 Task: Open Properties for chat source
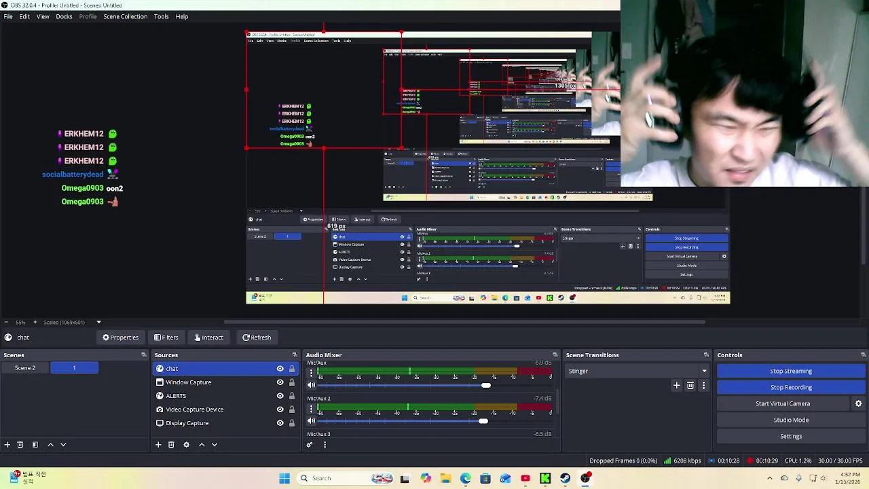point(121,338)
